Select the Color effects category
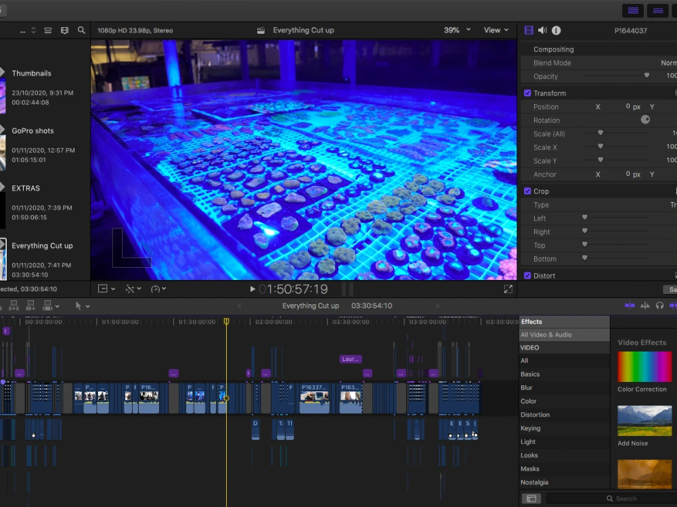The width and height of the screenshot is (677, 507). pyautogui.click(x=565, y=401)
